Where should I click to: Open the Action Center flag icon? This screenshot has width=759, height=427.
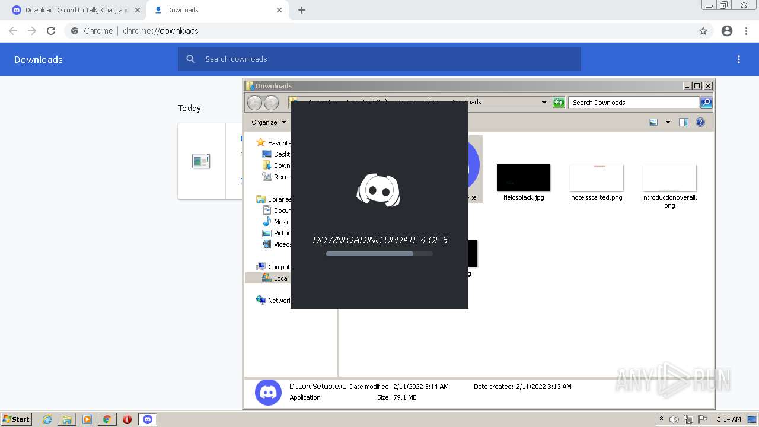coord(703,419)
